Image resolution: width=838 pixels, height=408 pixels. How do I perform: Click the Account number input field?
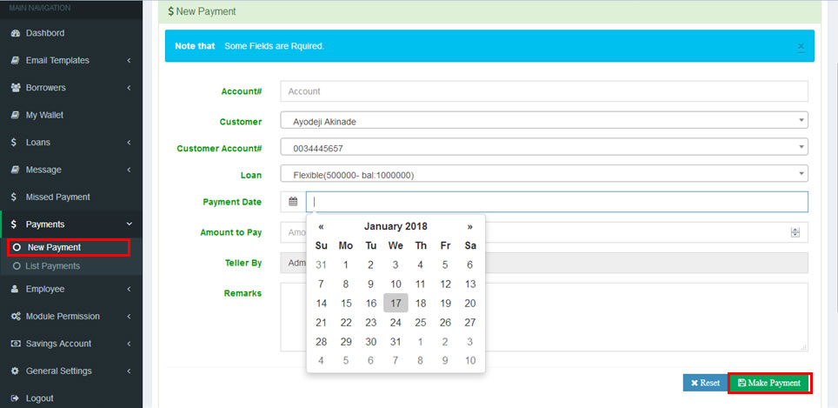[543, 91]
